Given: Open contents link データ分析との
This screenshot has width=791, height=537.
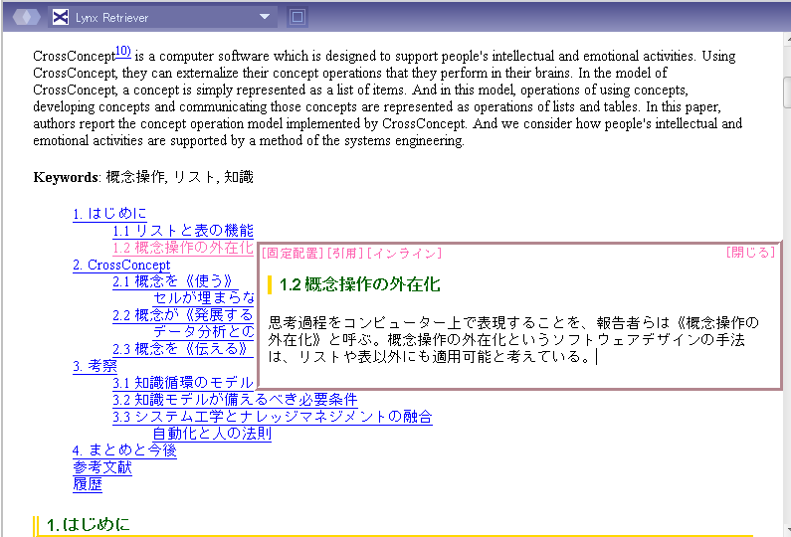Looking at the screenshot, I should [x=204, y=332].
